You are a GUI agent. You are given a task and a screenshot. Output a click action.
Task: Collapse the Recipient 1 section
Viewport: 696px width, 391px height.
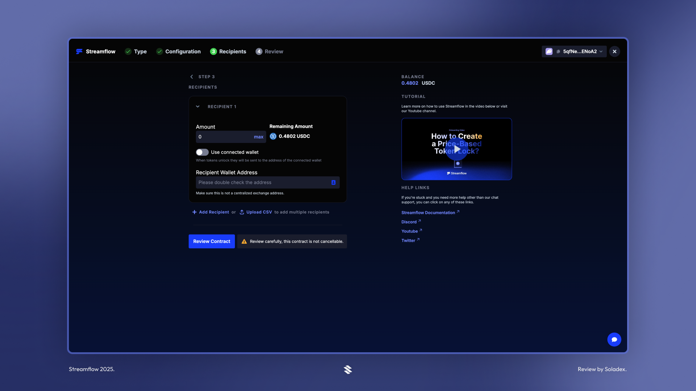[x=198, y=106]
